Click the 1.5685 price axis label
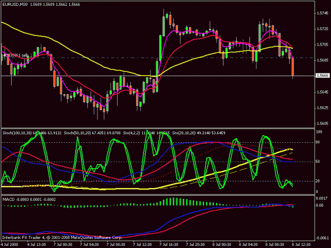331x248 pixels. coord(323,60)
